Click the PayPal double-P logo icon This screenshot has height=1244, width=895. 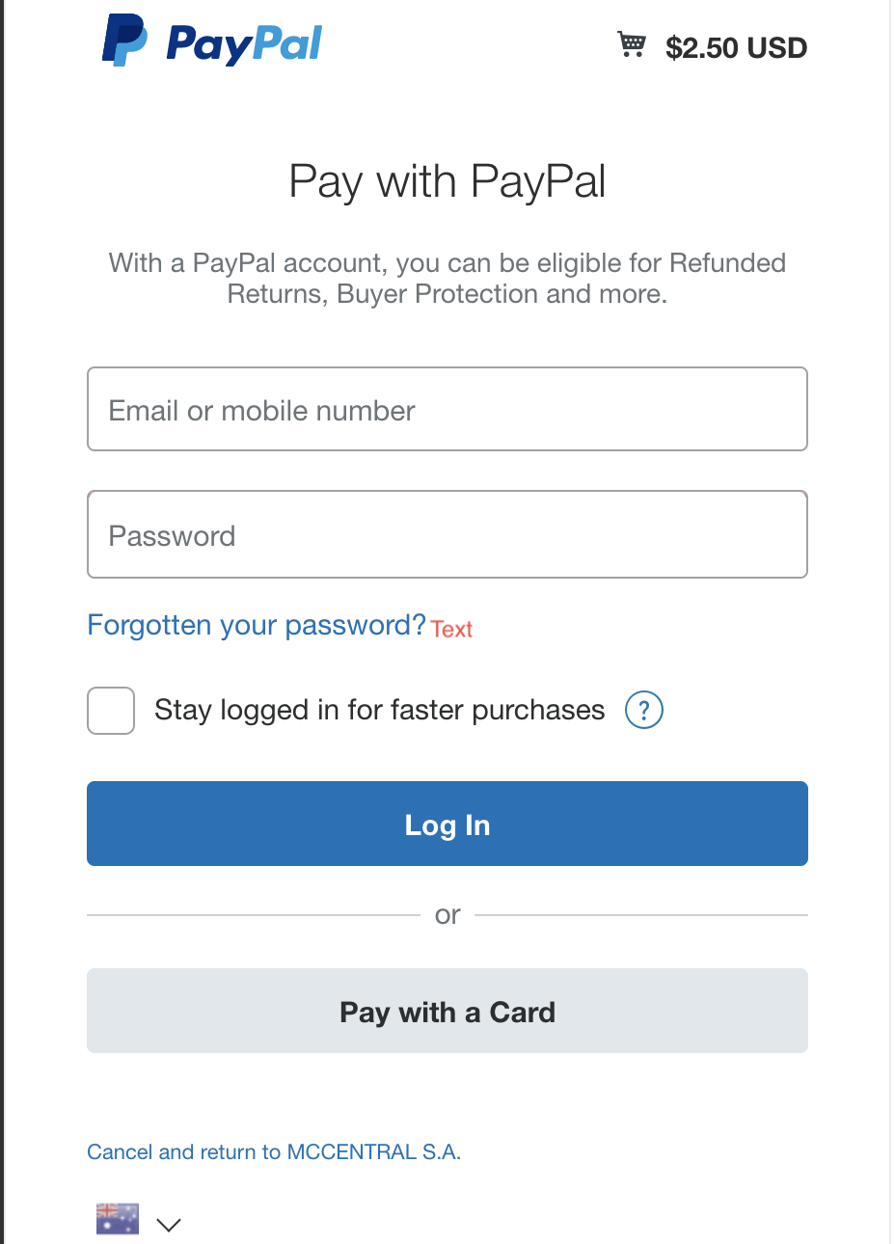124,41
